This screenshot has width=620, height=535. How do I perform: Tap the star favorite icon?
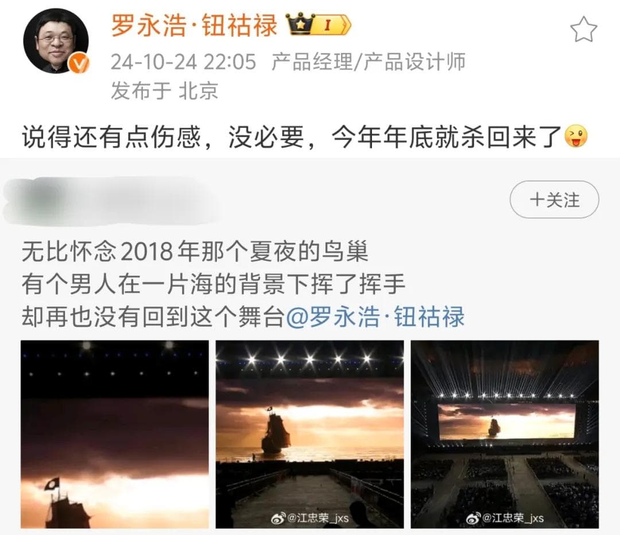(x=583, y=29)
